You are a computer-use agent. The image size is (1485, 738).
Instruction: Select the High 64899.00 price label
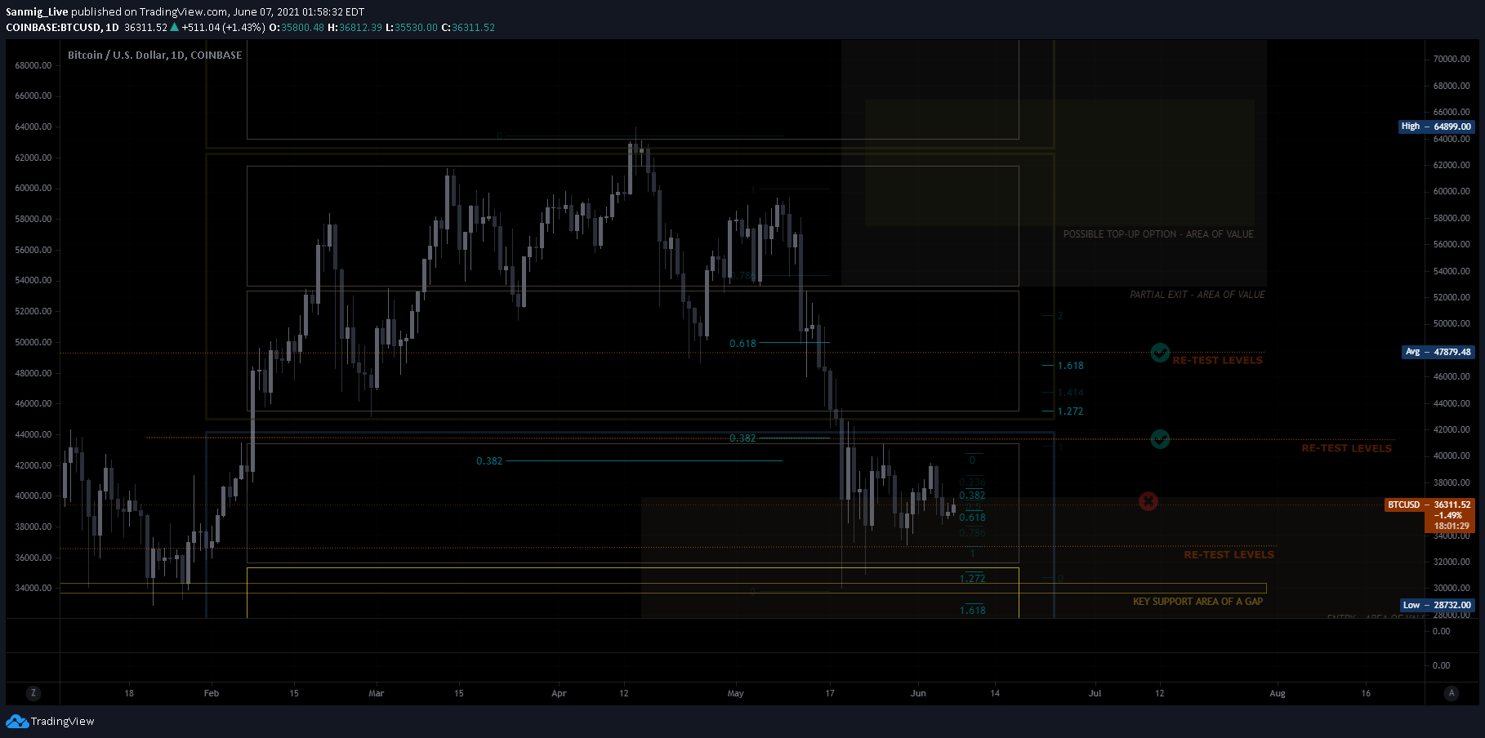point(1436,127)
